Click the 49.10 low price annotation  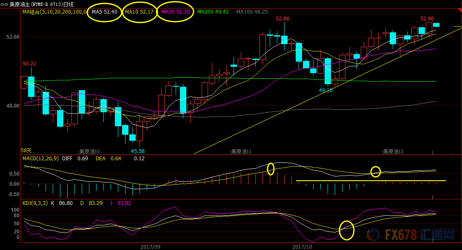(x=325, y=91)
